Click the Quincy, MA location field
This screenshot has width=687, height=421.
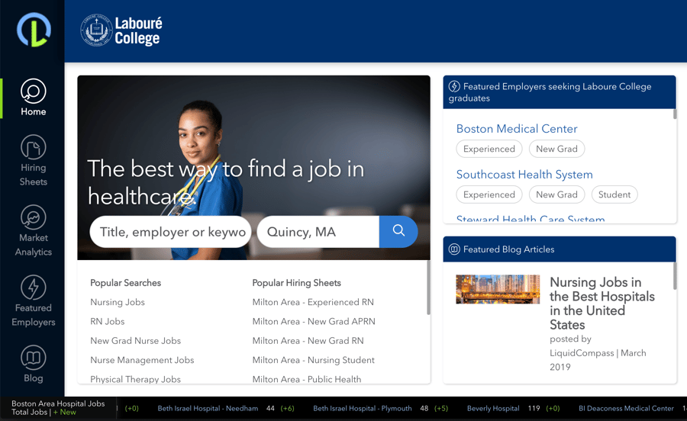click(318, 232)
